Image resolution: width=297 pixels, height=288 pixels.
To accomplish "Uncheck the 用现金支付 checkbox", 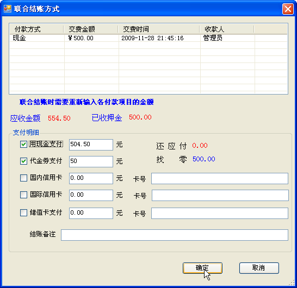I will [x=23, y=145].
